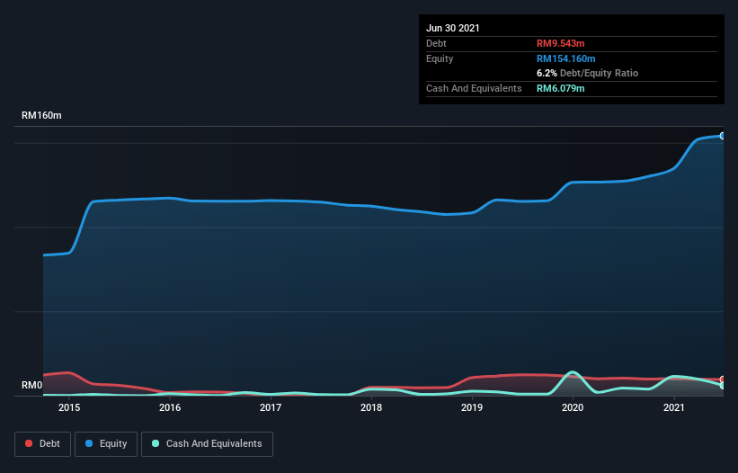This screenshot has height=473, width=738.
Task: Toggle the Cash And Equivalents legend button
Action: click(x=207, y=444)
